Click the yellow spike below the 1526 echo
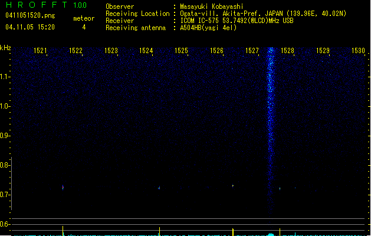Screen dimensions: 371x236 point(233,232)
